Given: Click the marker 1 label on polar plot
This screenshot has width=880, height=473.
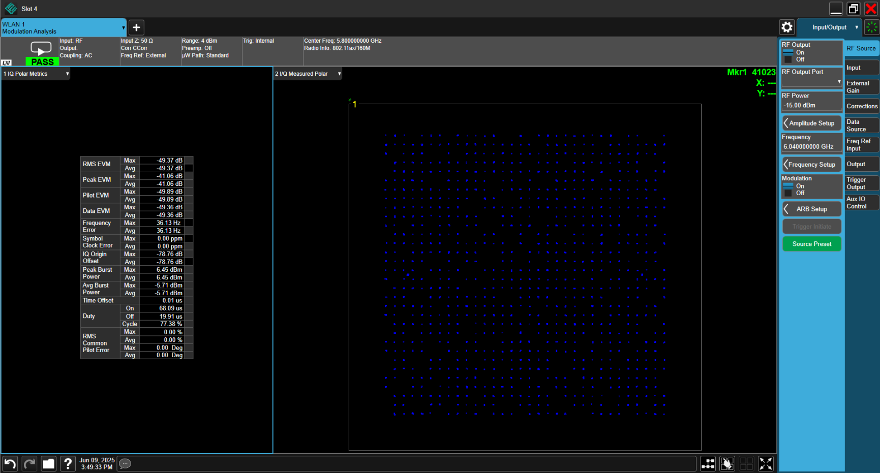Looking at the screenshot, I should pyautogui.click(x=354, y=104).
